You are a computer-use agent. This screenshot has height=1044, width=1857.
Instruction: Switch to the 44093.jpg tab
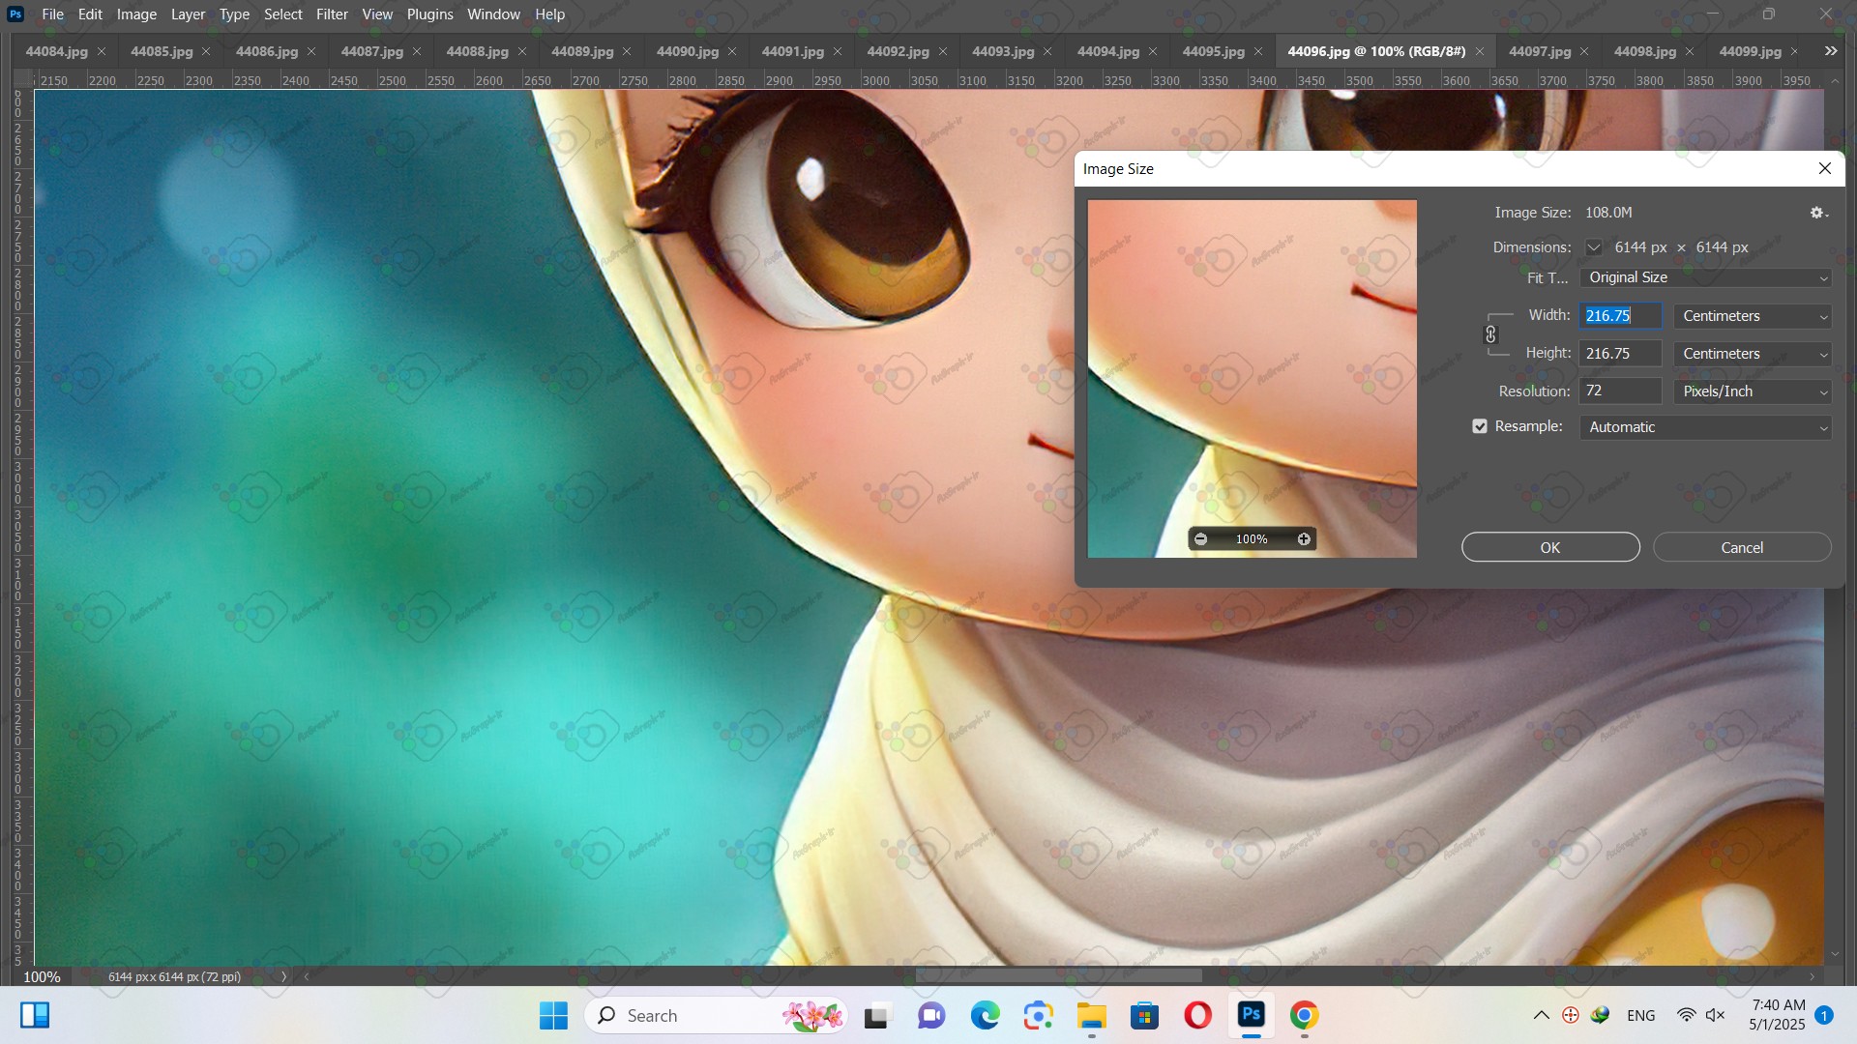click(x=1003, y=51)
